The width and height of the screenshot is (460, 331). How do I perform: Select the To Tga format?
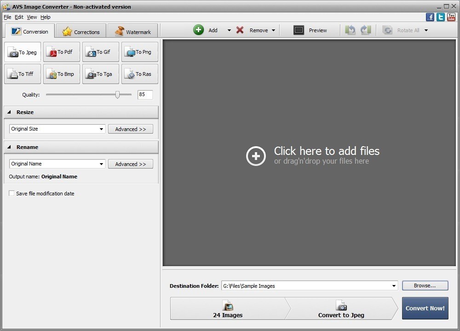[x=100, y=74]
